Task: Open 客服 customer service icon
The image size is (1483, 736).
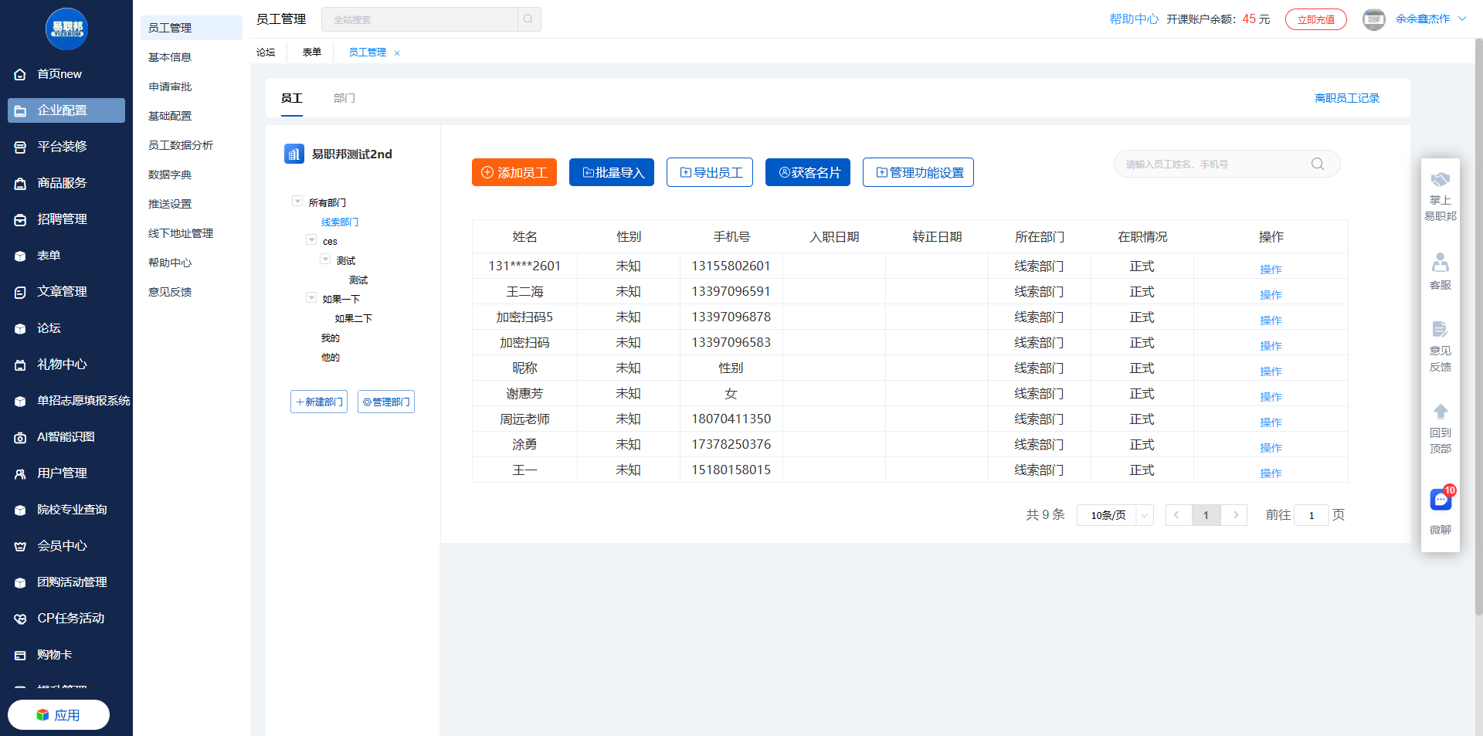Action: pyautogui.click(x=1441, y=263)
